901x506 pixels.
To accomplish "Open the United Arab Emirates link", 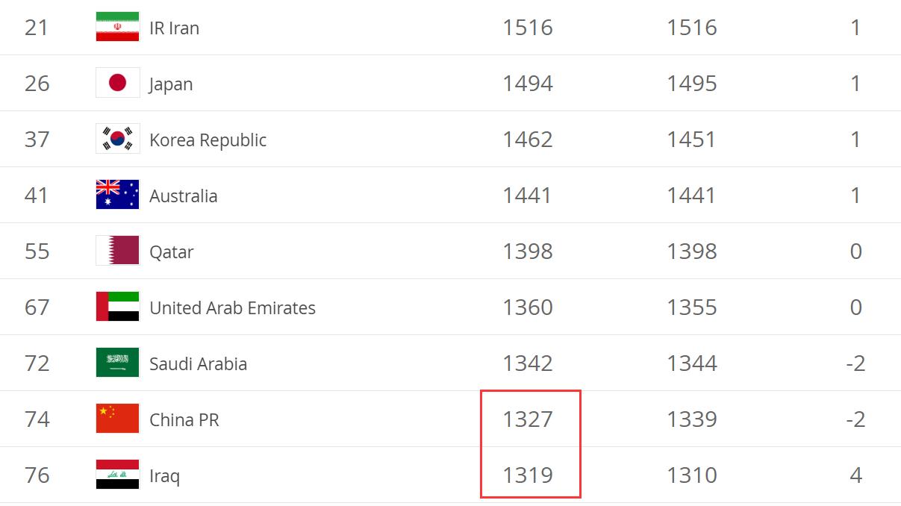I will coord(232,308).
